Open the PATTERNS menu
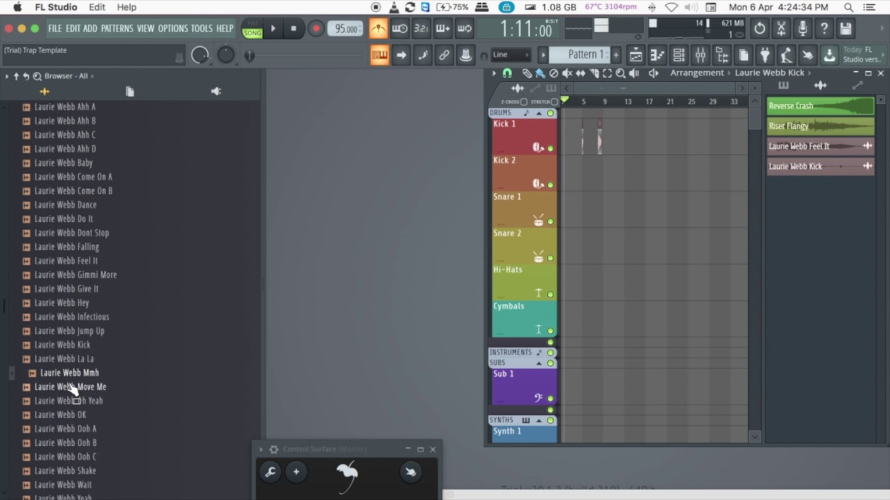This screenshot has width=890, height=500. pyautogui.click(x=117, y=28)
